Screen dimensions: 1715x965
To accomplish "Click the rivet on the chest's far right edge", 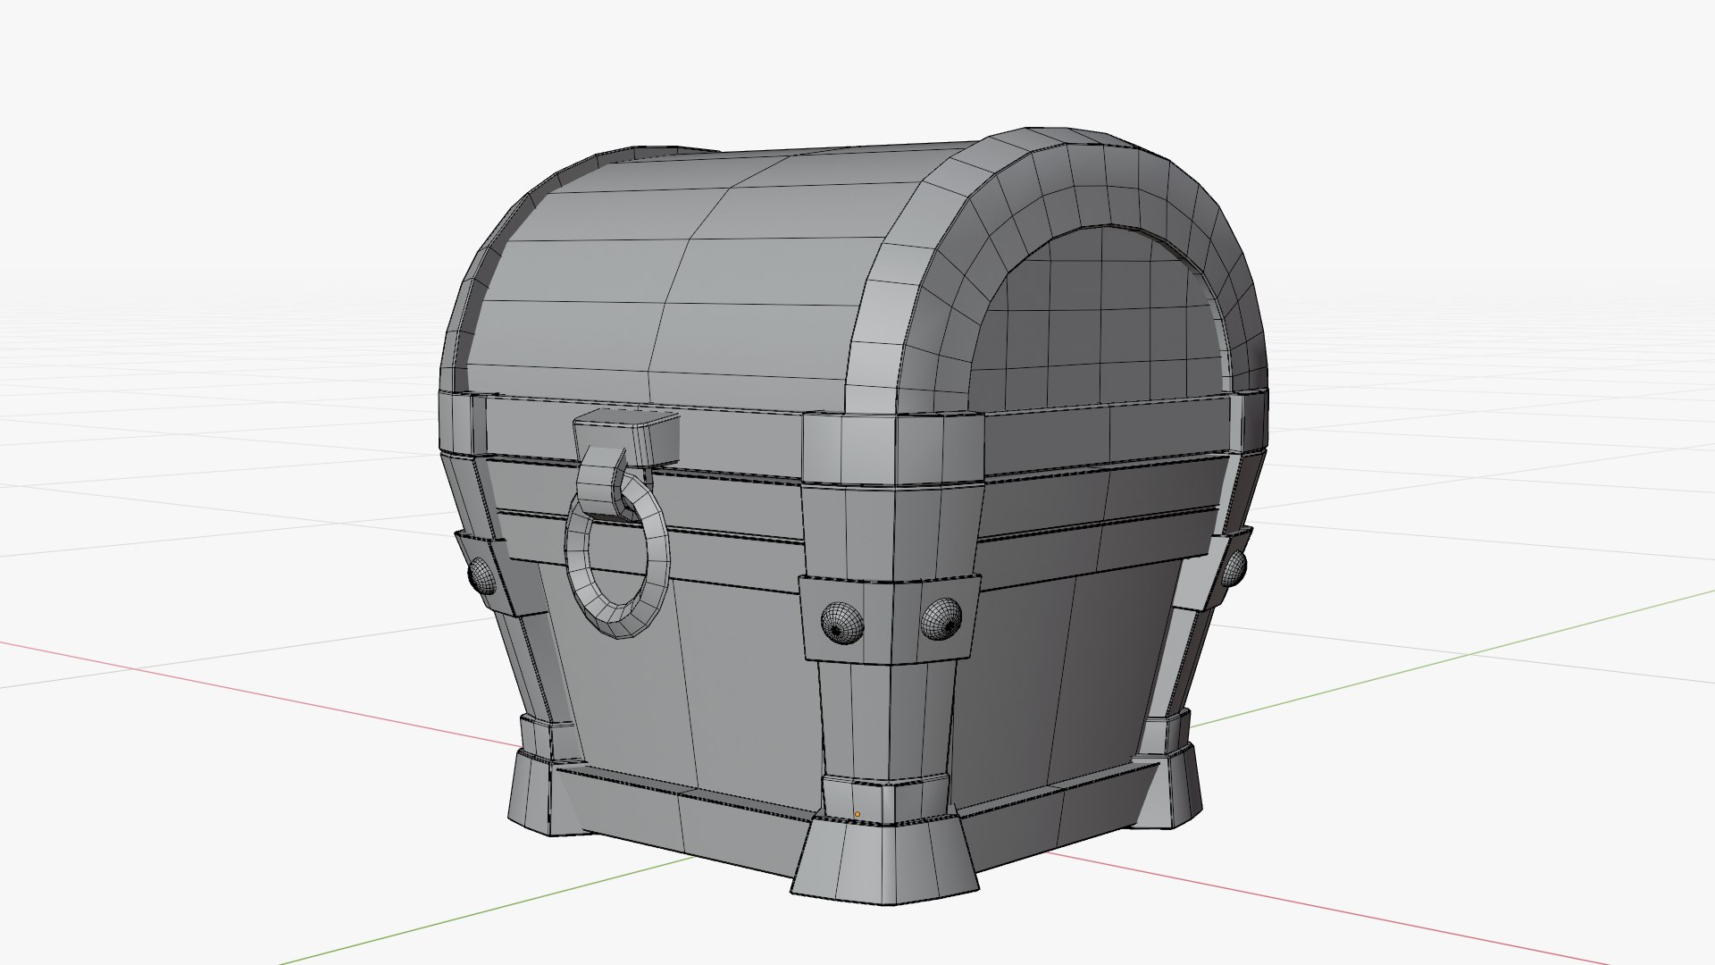I will point(1236,568).
